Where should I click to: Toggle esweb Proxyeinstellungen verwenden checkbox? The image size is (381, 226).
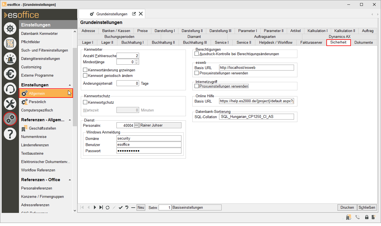[197, 73]
